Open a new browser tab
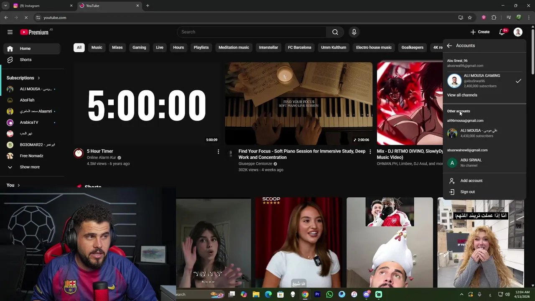 coord(148,6)
